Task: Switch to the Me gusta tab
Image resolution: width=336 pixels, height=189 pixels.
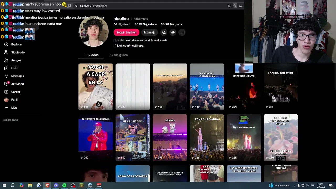Action: click(119, 55)
